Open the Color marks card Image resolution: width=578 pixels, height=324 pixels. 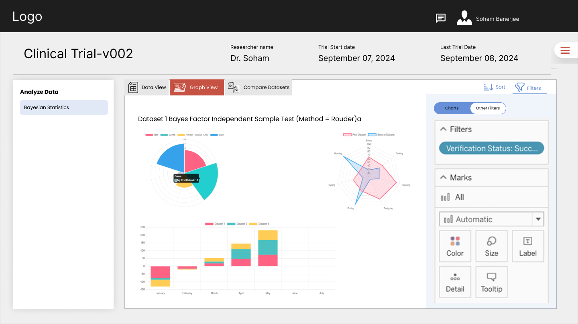click(455, 246)
